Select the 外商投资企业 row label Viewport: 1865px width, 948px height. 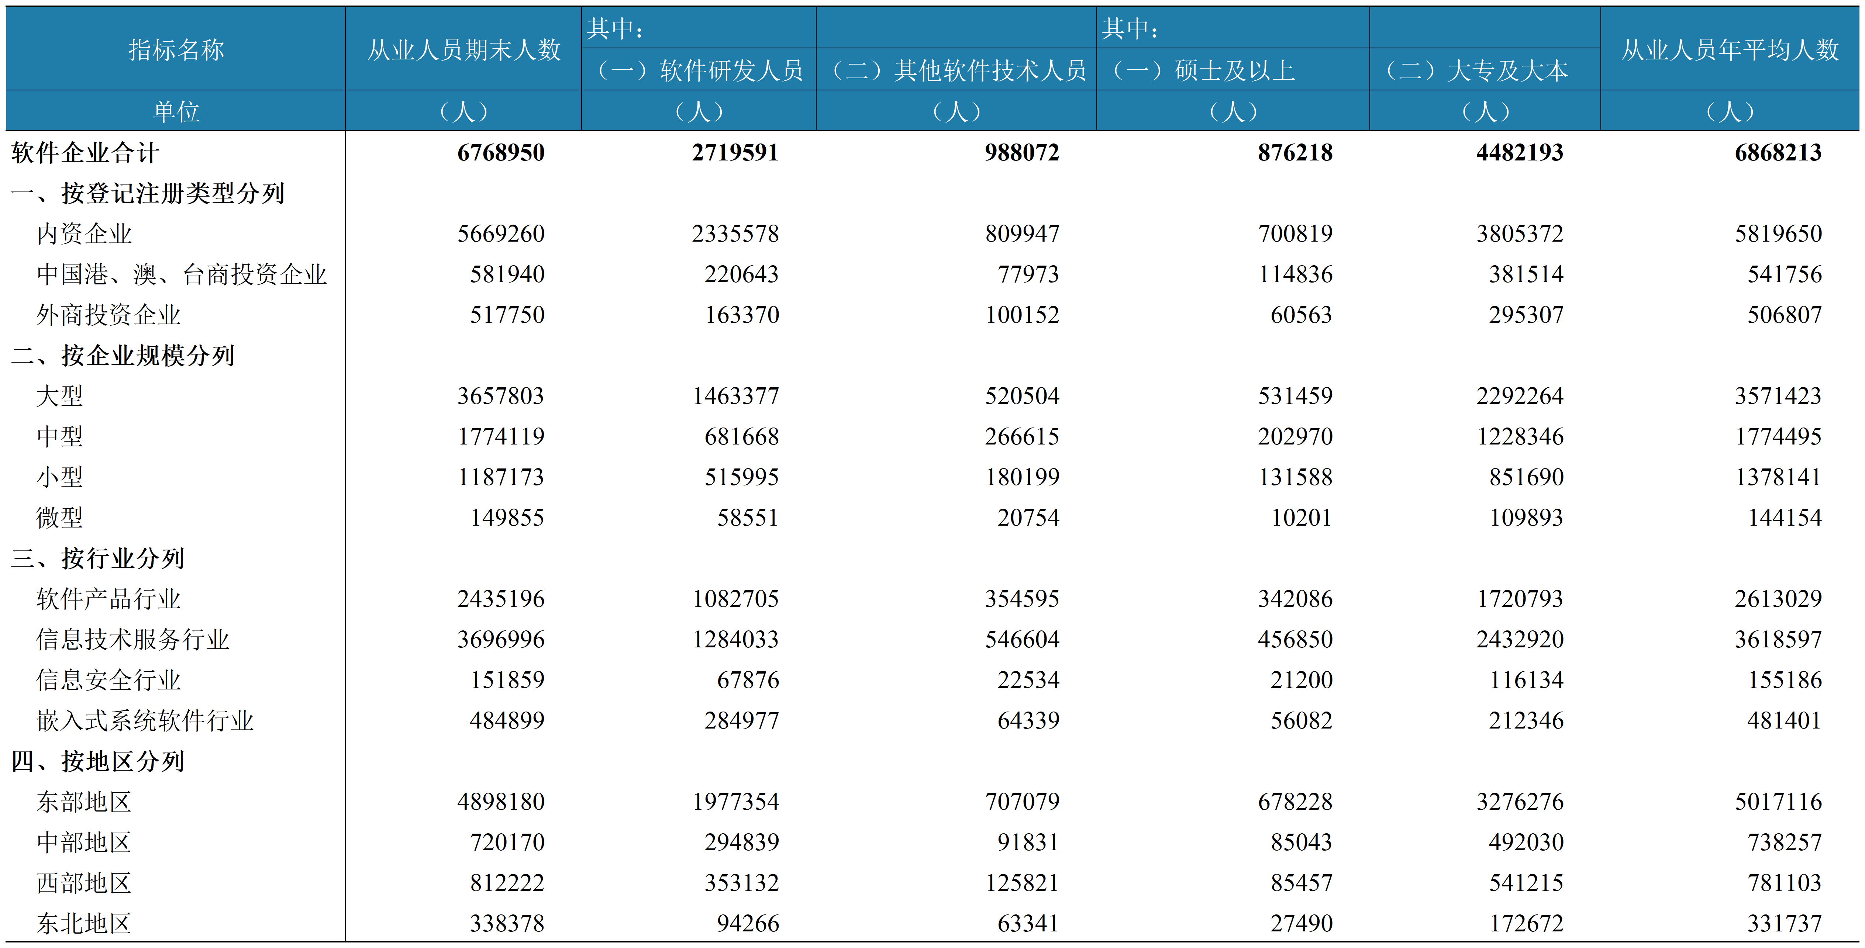tap(108, 315)
